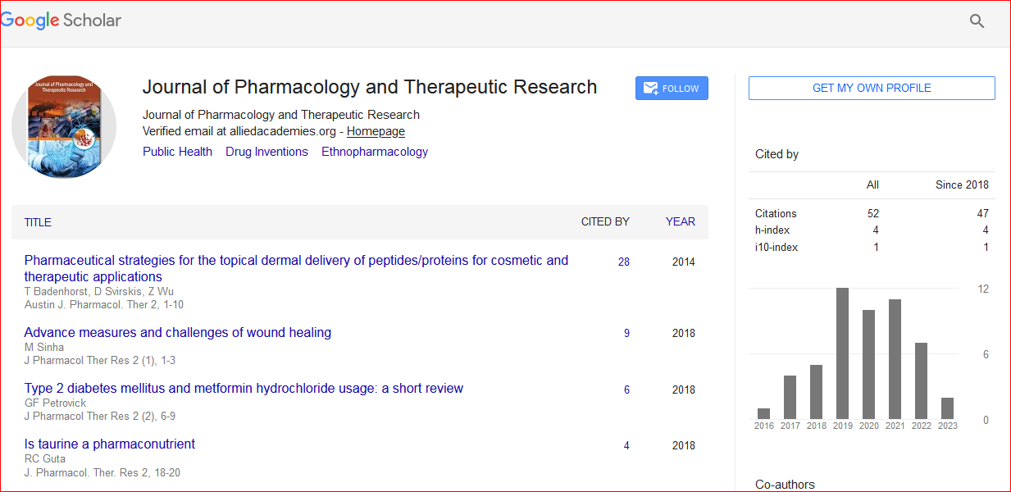Sort articles by Year column header
1011x492 pixels.
[x=680, y=221]
